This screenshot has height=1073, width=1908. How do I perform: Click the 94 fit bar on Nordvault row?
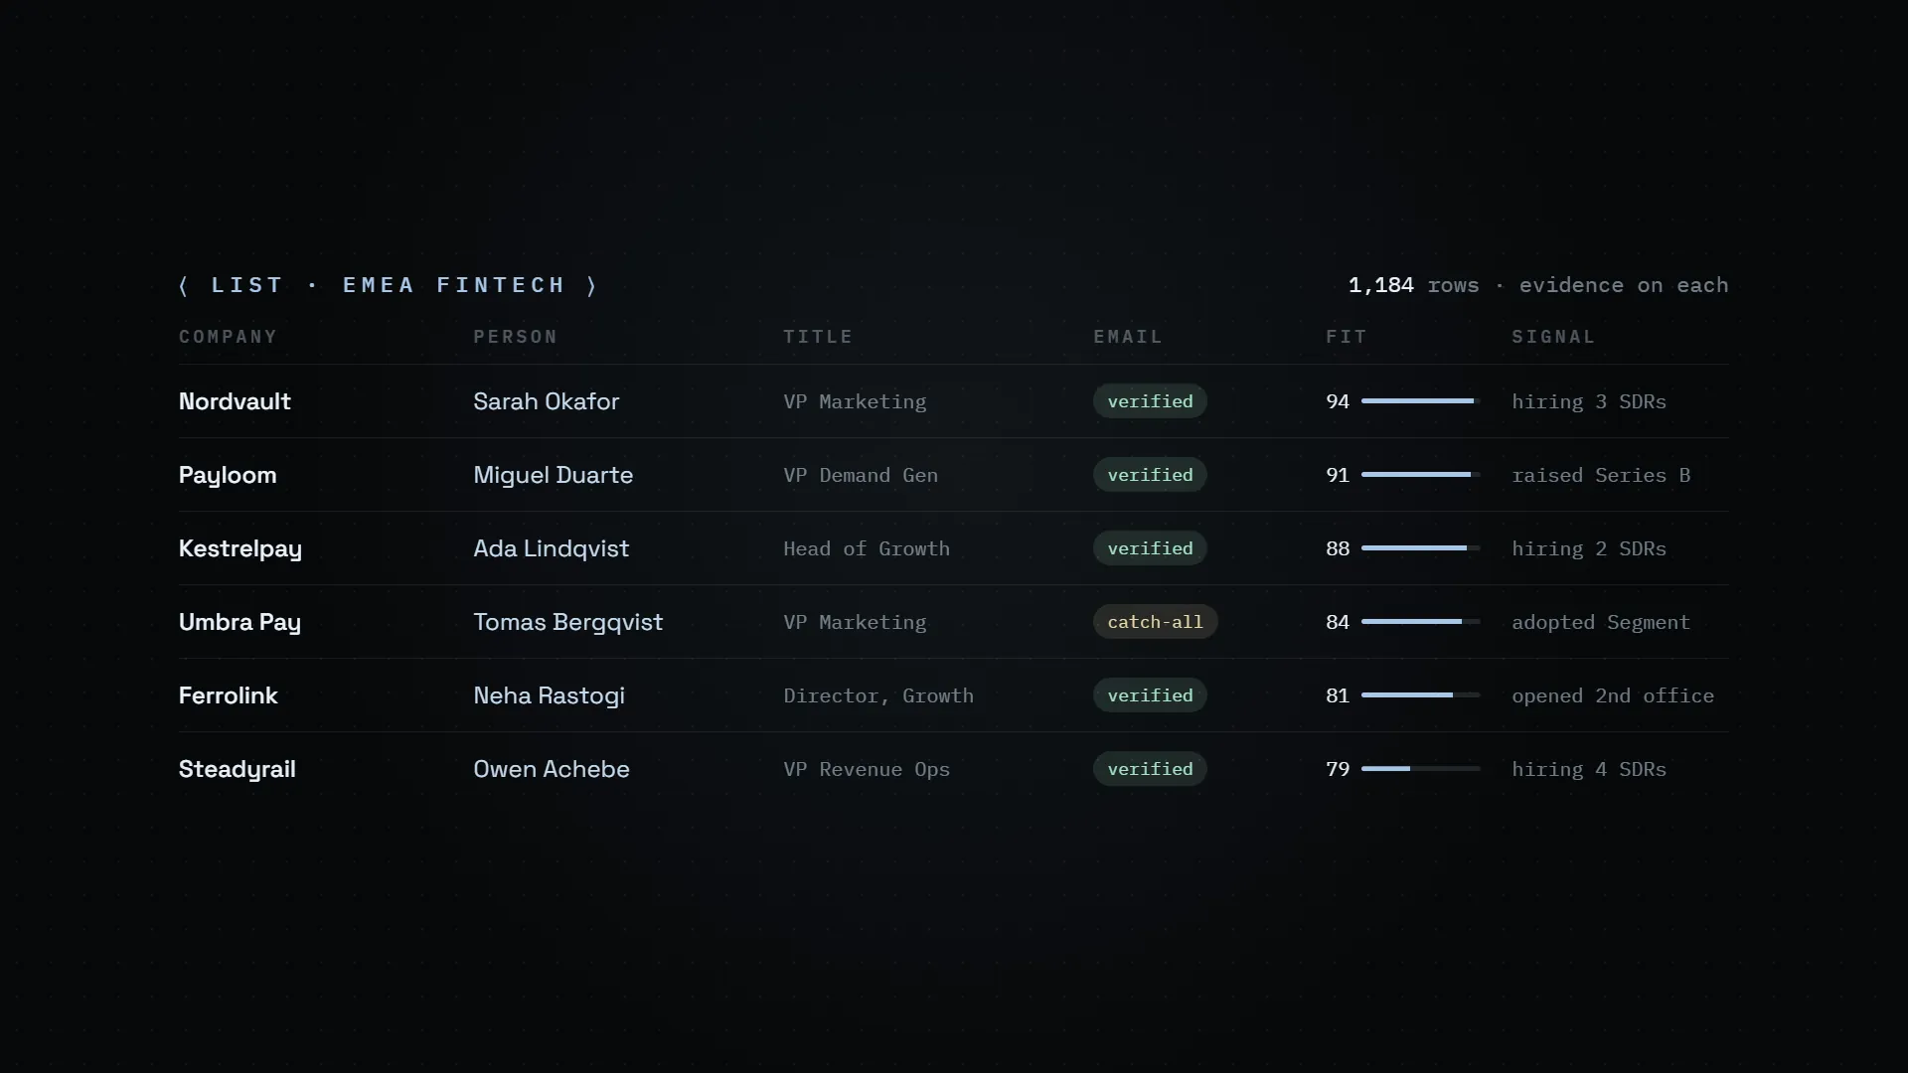point(1420,401)
